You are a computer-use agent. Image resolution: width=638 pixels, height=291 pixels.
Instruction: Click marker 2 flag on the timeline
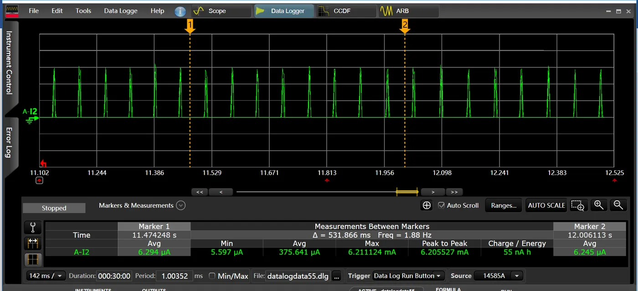(405, 26)
